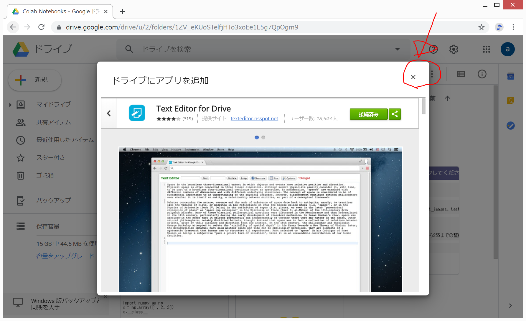This screenshot has width=526, height=321.
Task: Open the account avatar menu
Action: click(507, 49)
